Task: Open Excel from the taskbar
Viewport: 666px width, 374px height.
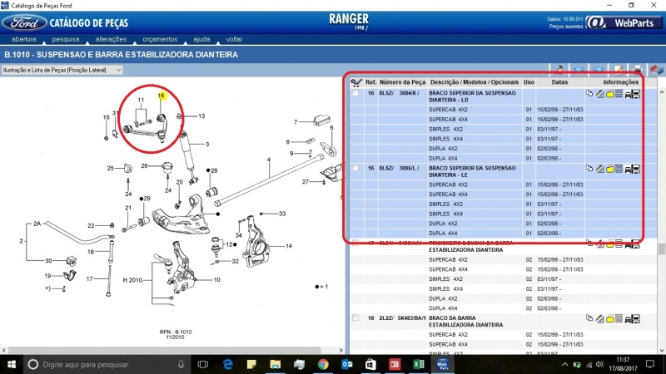Action: [419, 364]
